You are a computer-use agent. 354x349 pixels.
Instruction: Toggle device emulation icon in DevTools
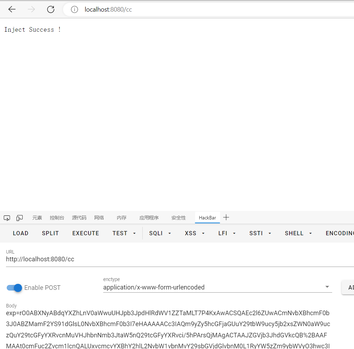(x=19, y=218)
